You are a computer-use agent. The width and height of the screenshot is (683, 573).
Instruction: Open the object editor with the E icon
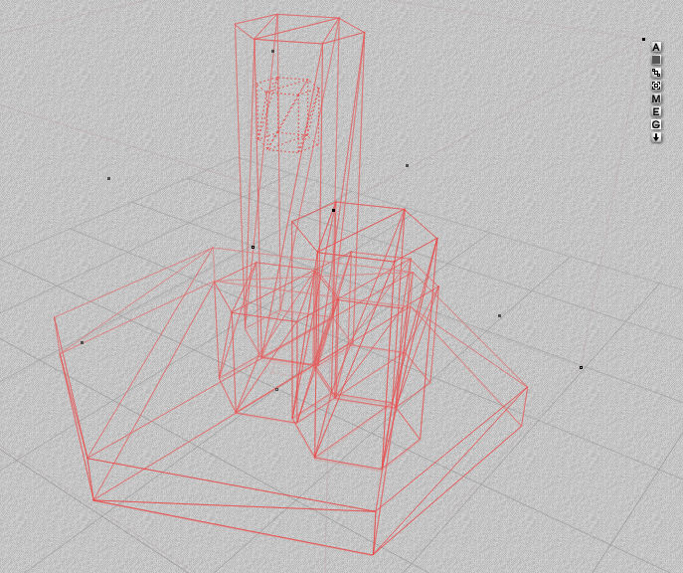click(x=656, y=111)
